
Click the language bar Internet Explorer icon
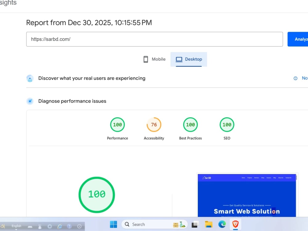(59, 226)
